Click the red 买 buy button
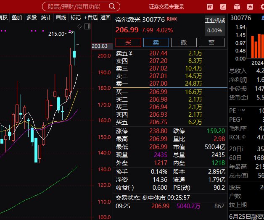Screen dimensions: 264x220 [128, 42]
